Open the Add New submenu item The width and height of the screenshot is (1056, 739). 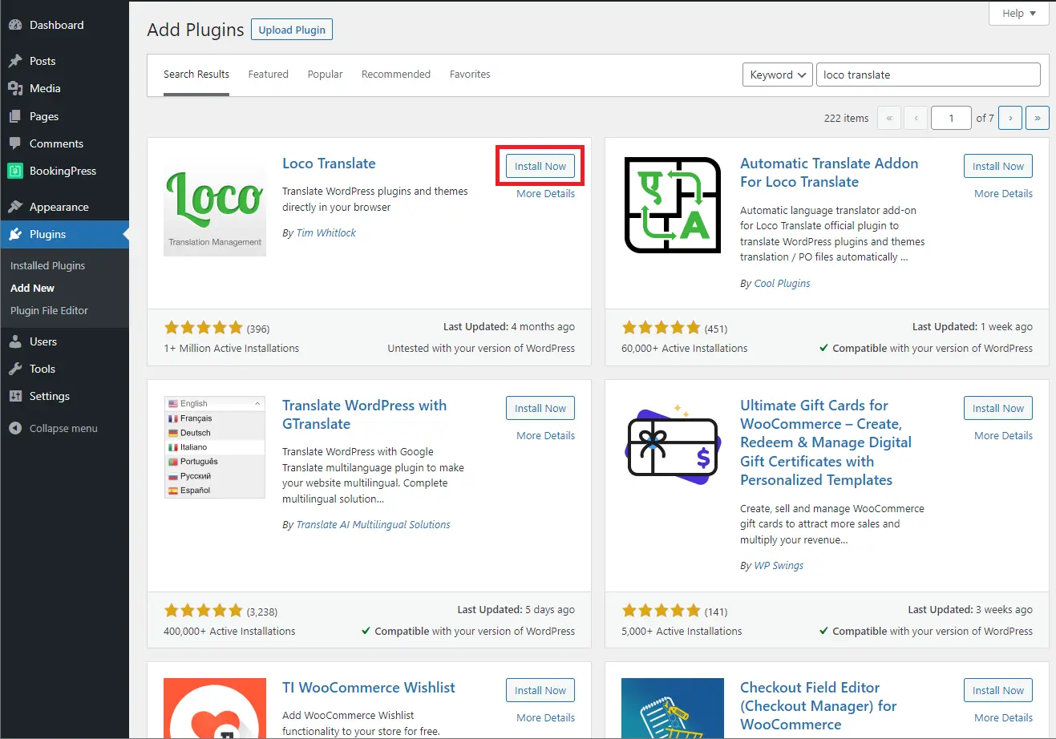tap(32, 288)
